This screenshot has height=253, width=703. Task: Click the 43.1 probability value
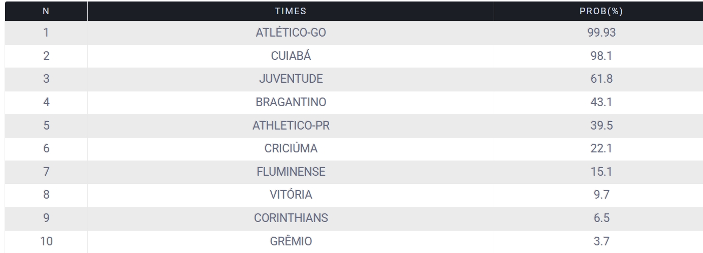click(x=601, y=103)
